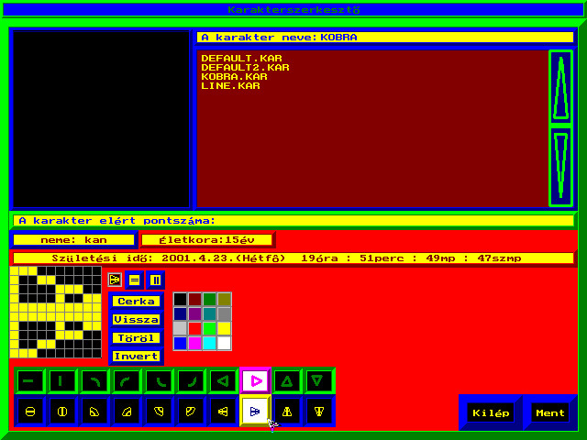
Task: Click the green left-pointing triangle icon
Action: point(222,380)
